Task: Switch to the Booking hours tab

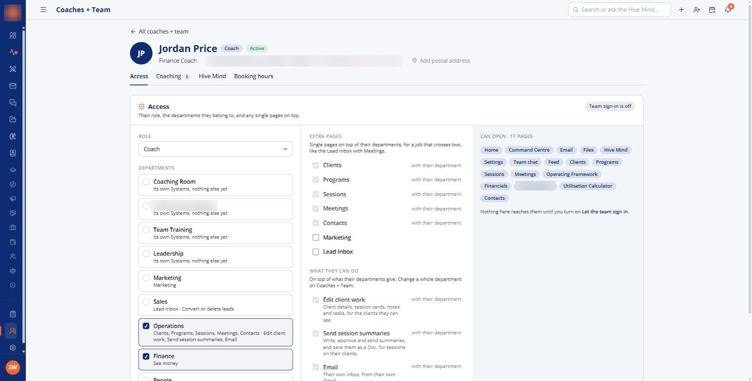Action: click(x=253, y=76)
